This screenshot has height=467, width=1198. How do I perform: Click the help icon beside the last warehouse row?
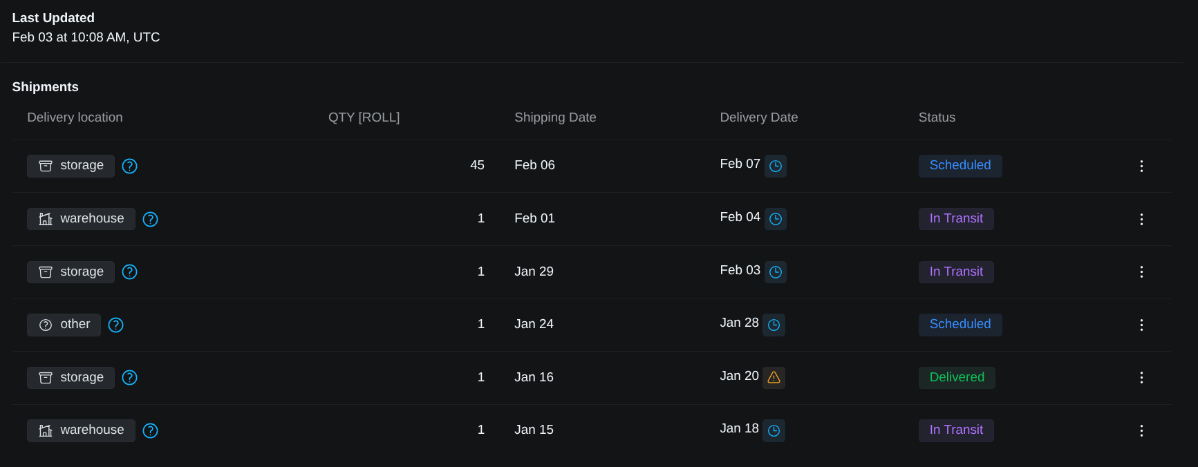[x=150, y=430]
